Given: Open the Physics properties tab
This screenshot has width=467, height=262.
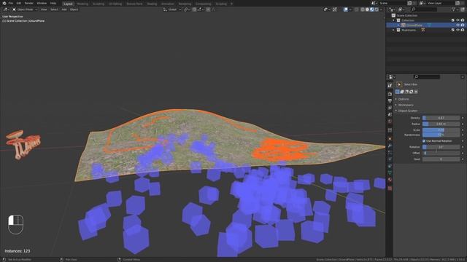Looking at the screenshot, I should tap(390, 159).
